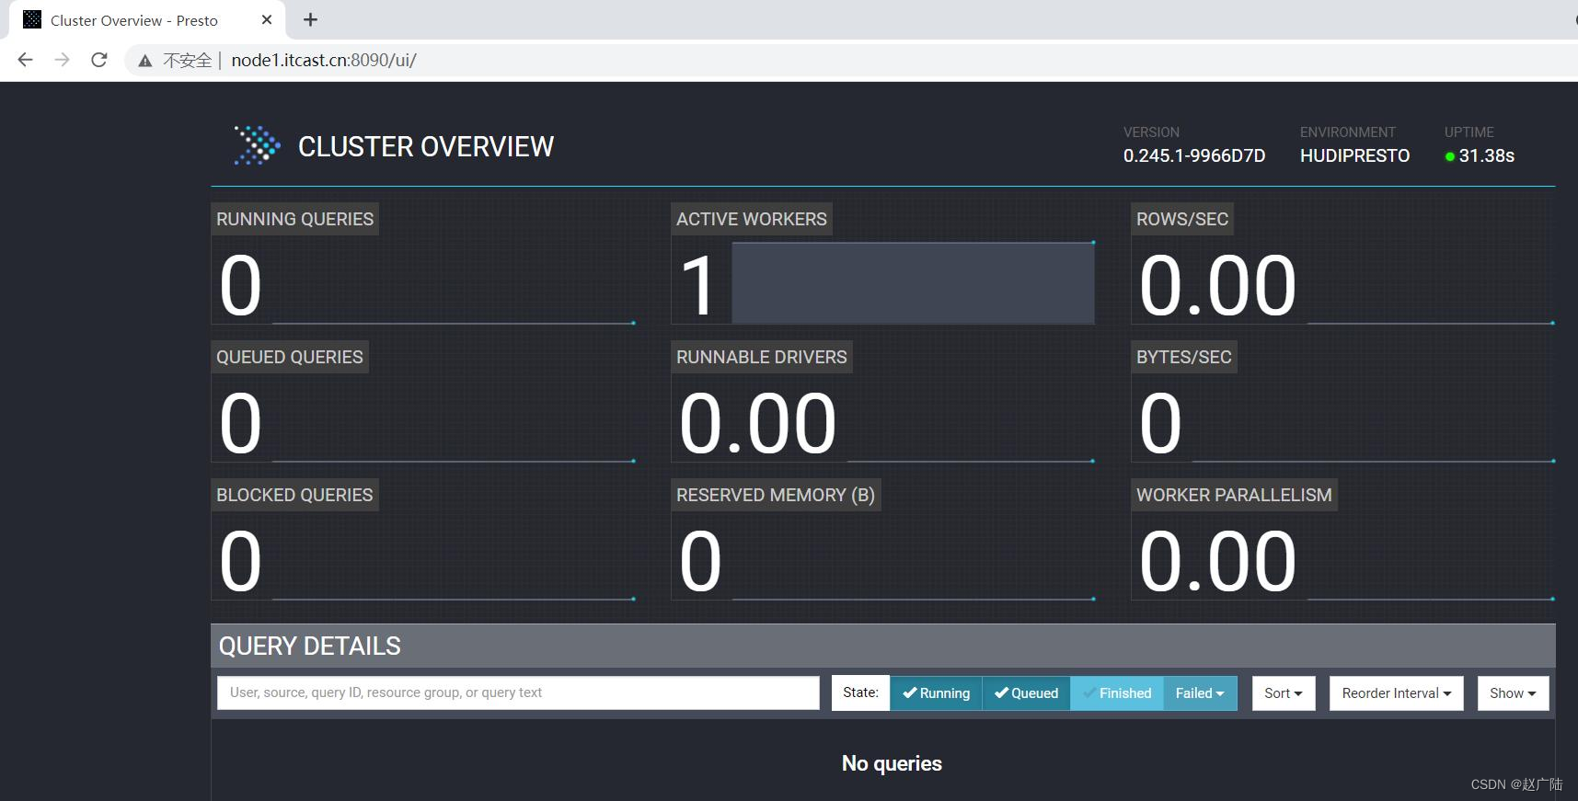Click the runnable drivers value 0.00

757,424
